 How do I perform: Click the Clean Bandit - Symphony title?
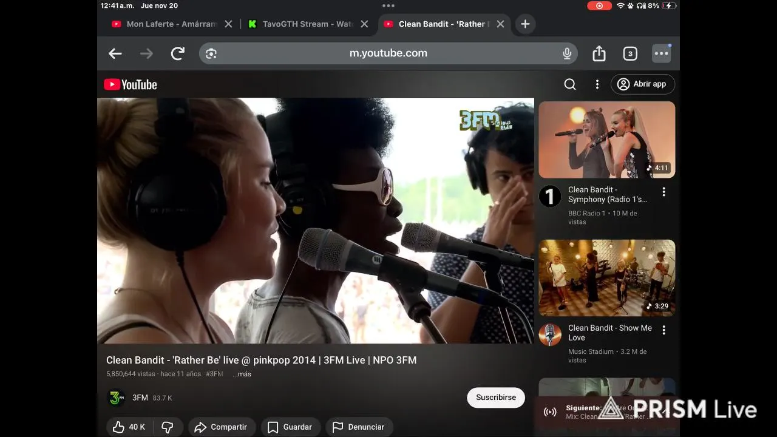tap(608, 194)
